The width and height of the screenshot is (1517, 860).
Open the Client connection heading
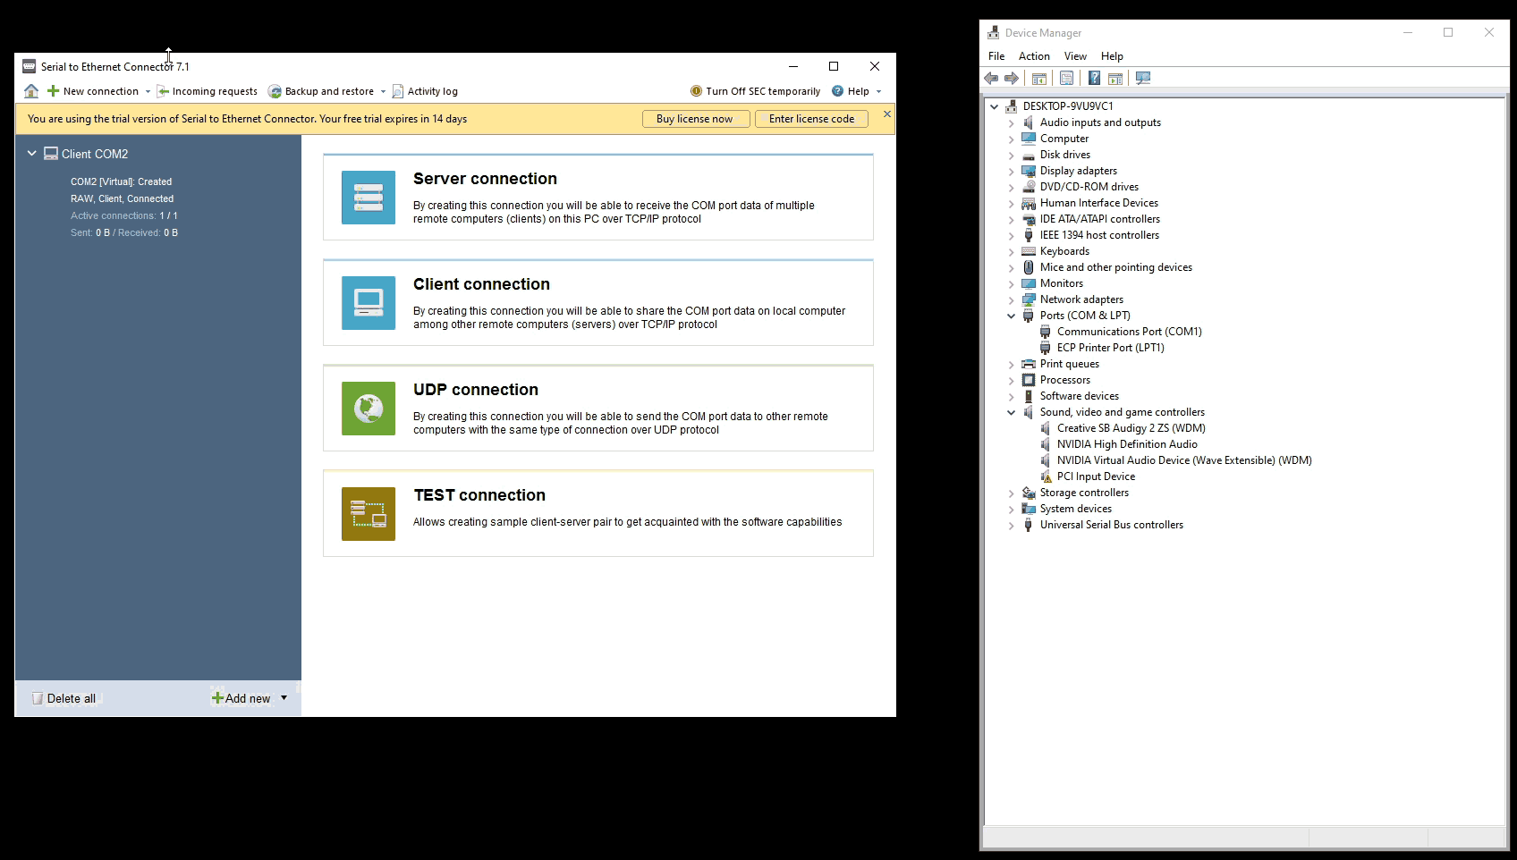(481, 284)
